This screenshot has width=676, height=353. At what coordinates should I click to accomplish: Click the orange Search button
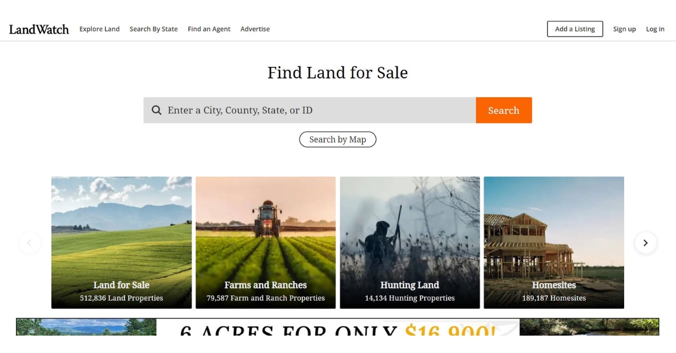tap(504, 110)
